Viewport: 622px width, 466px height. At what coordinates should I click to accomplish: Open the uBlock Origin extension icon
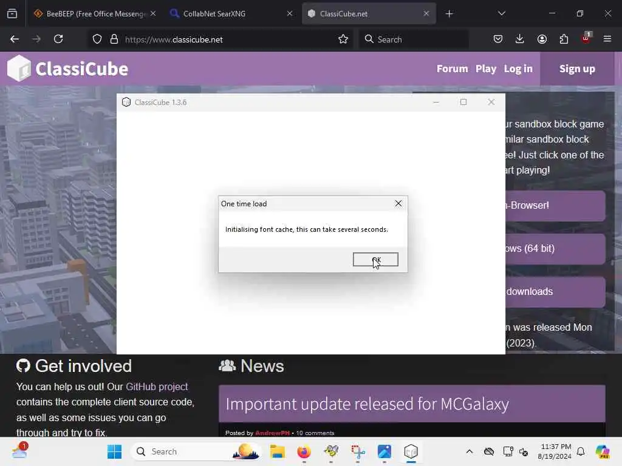(x=586, y=38)
